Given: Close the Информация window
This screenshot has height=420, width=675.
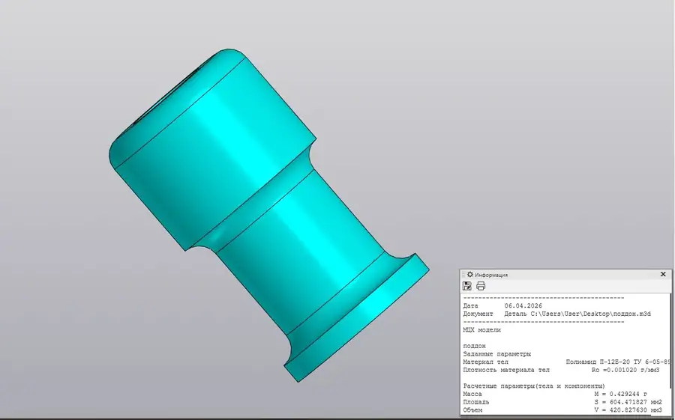Looking at the screenshot, I should click(x=663, y=274).
